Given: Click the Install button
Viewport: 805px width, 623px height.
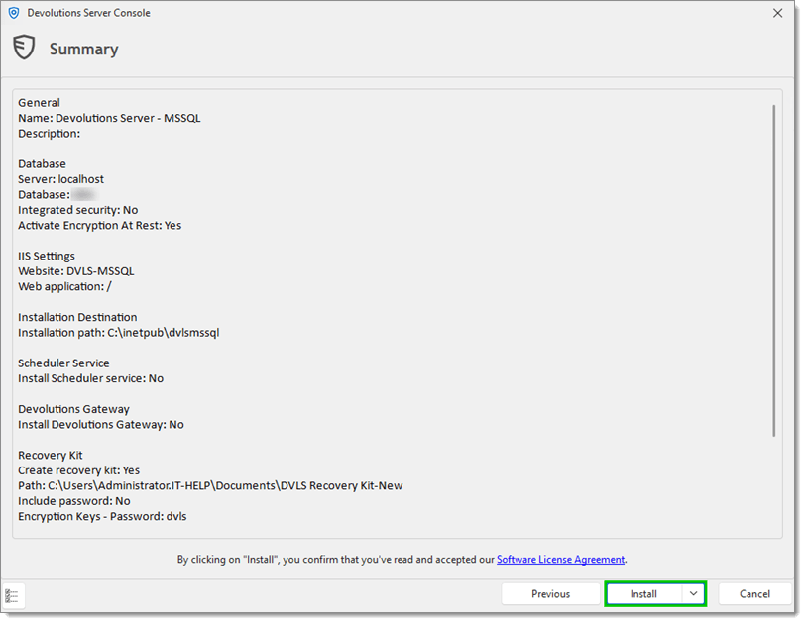Looking at the screenshot, I should click(643, 594).
